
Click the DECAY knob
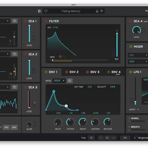pyautogui.click(x=83, y=122)
